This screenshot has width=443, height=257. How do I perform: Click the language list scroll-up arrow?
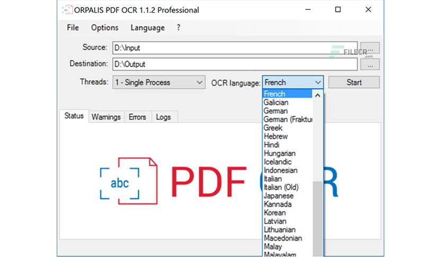click(x=317, y=96)
